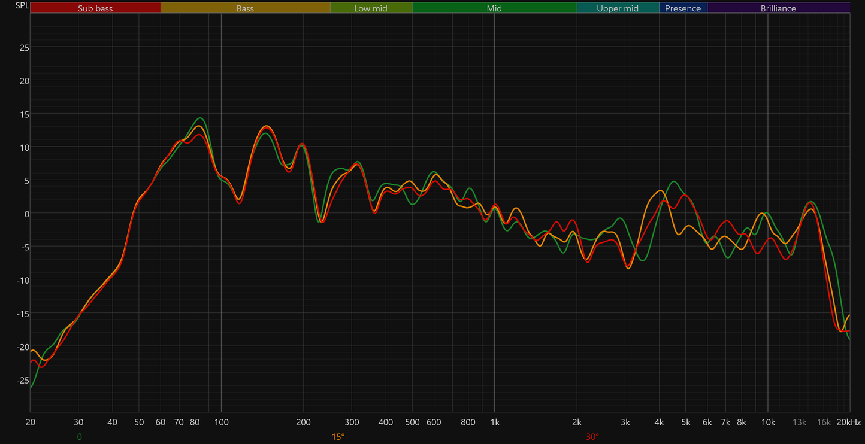Choose the Mid frequency band header
The width and height of the screenshot is (865, 444).
coord(494,8)
